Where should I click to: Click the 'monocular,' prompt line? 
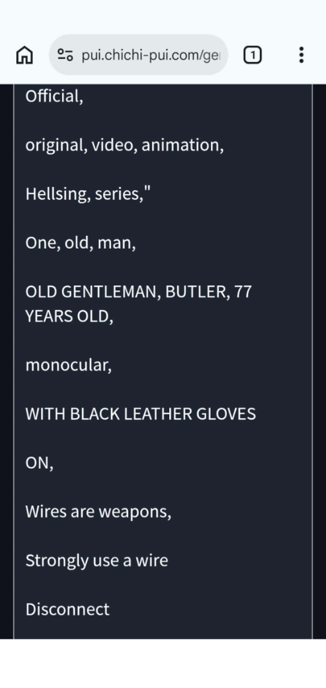point(68,365)
